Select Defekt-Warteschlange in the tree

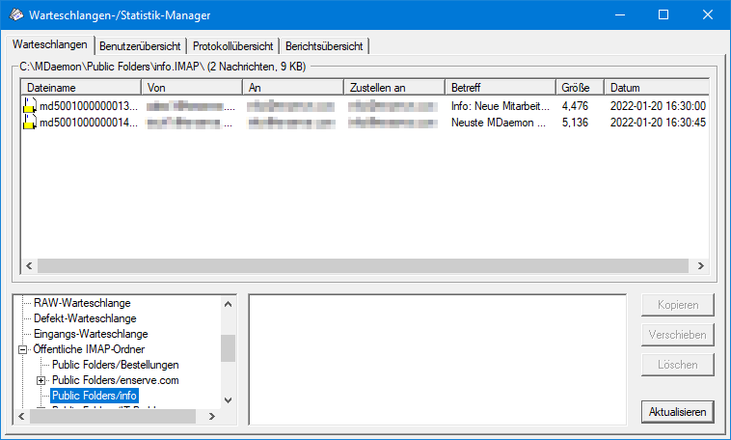[x=85, y=318]
